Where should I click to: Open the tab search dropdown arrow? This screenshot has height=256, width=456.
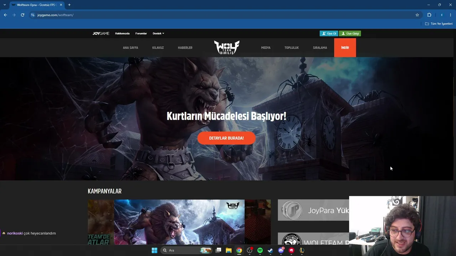(x=5, y=5)
